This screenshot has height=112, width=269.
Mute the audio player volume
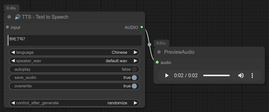point(241,75)
